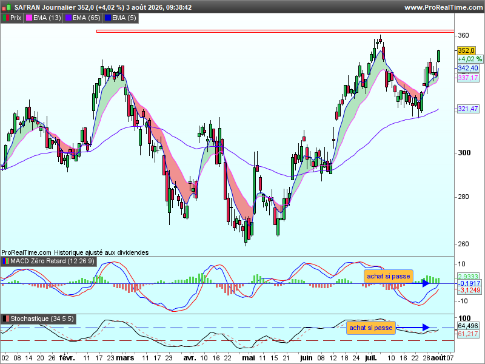
Task: Click the 300 price axis label
Action: pyautogui.click(x=464, y=153)
